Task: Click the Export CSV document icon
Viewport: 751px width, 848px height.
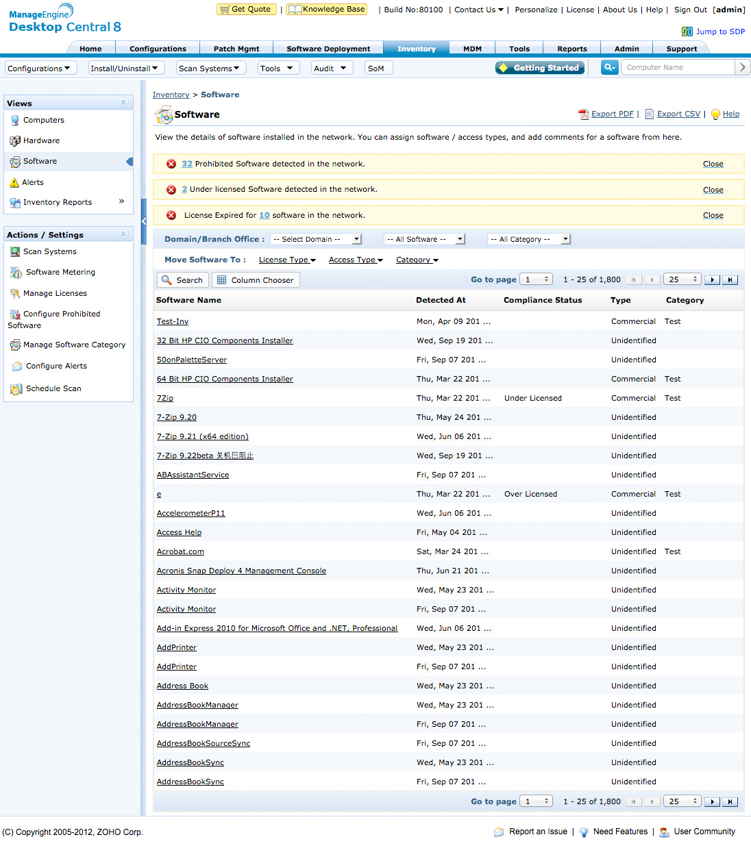Action: [x=649, y=114]
